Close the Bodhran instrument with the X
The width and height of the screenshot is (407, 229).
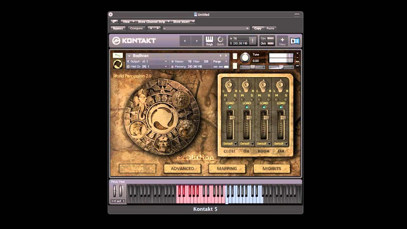(298, 53)
